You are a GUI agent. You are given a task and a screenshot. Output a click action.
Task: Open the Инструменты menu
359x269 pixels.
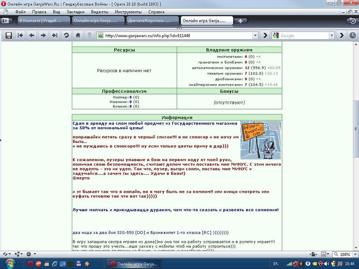128,12
